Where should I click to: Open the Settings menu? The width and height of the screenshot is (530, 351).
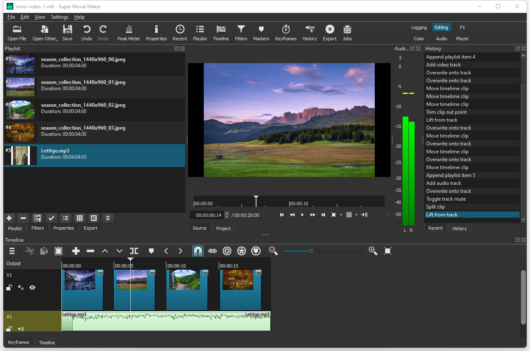tap(59, 17)
